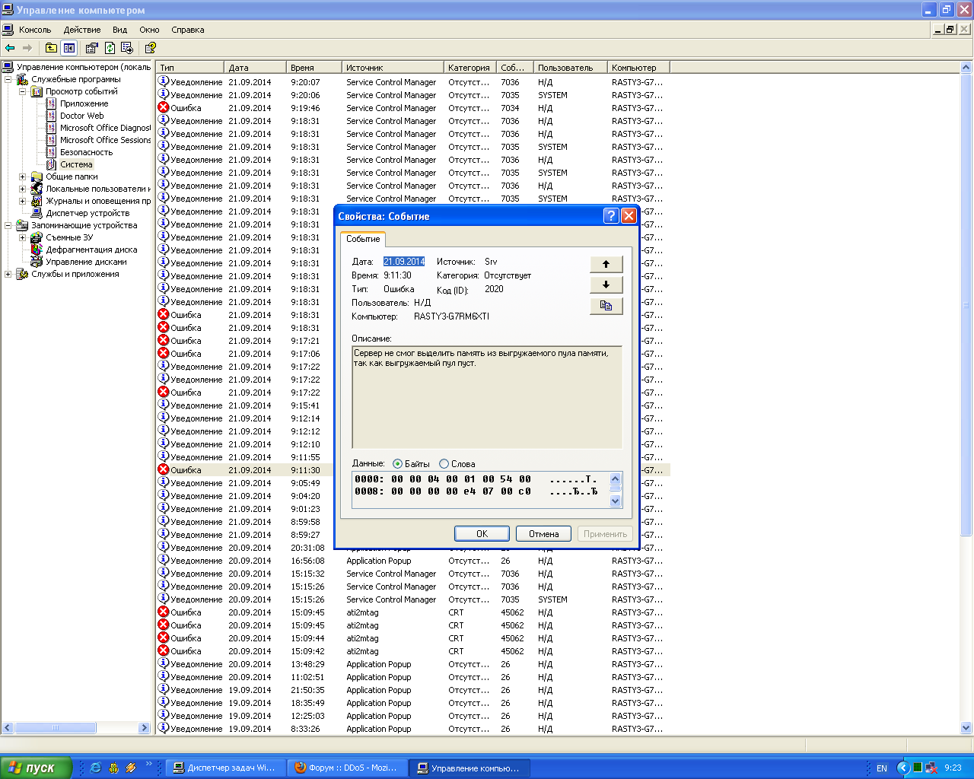Select Безопасность log in the tree

coord(87,152)
